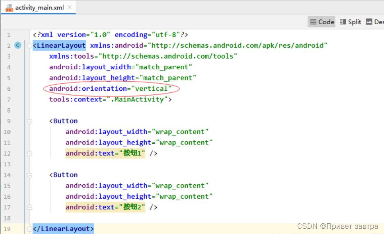Click the xmlns:android attribute text

coord(209,46)
